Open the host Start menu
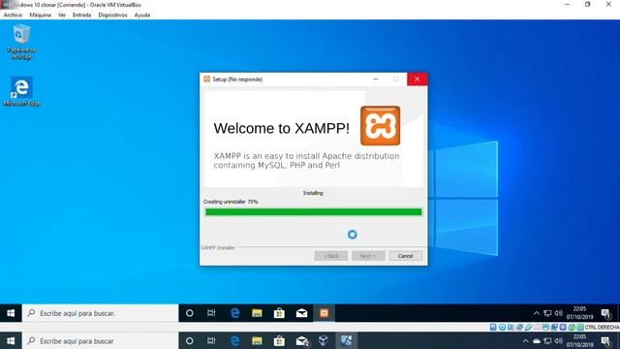 11,340
